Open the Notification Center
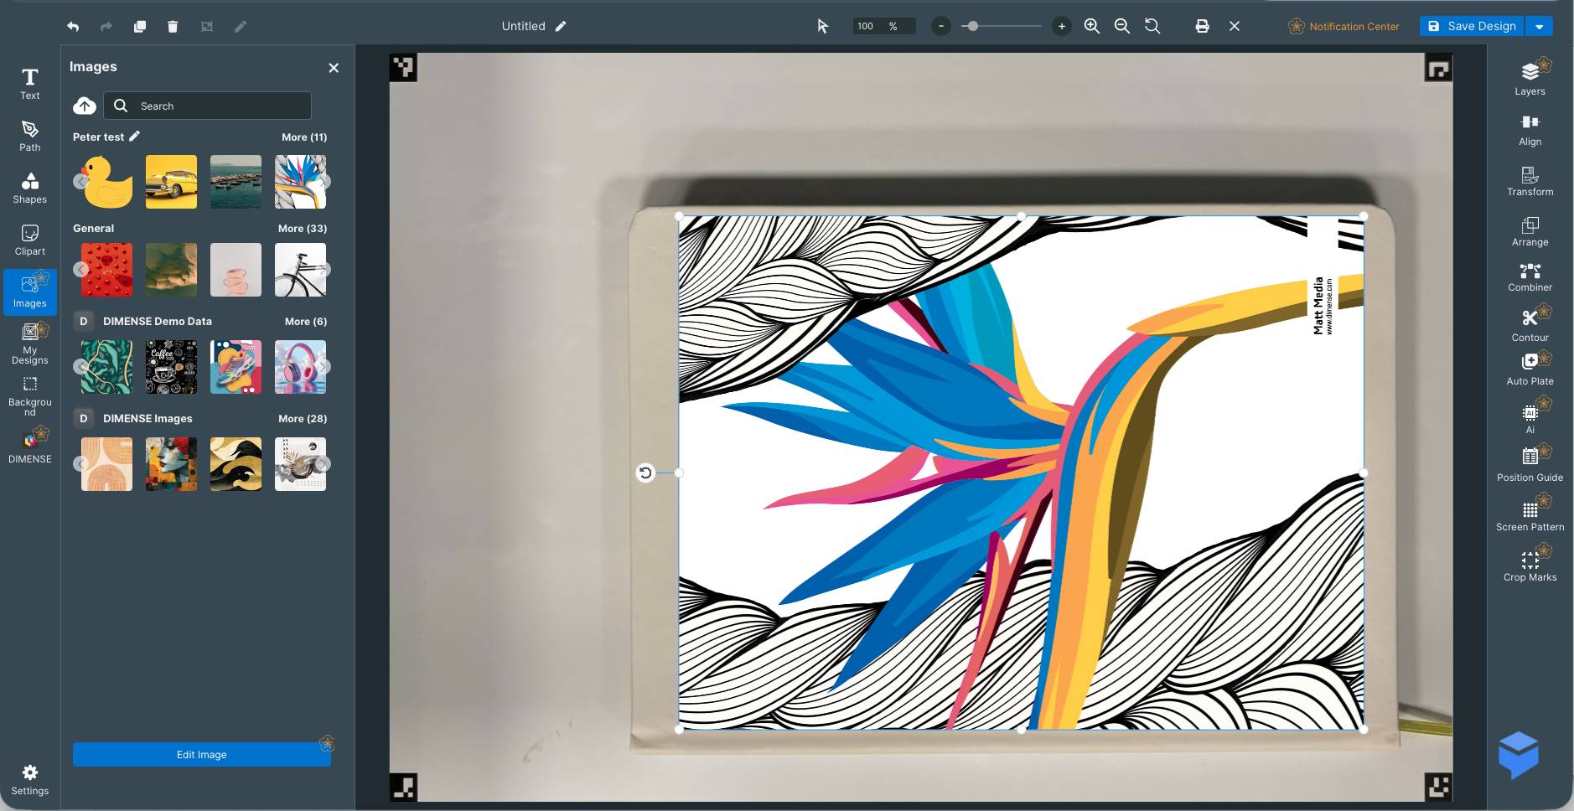1574x811 pixels. (1344, 27)
